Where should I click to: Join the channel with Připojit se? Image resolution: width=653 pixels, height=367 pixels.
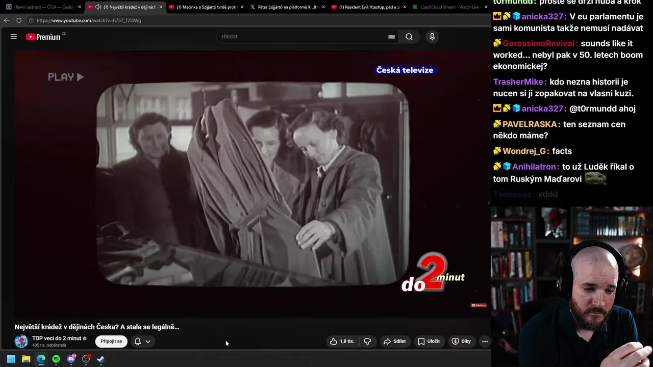[x=111, y=342]
